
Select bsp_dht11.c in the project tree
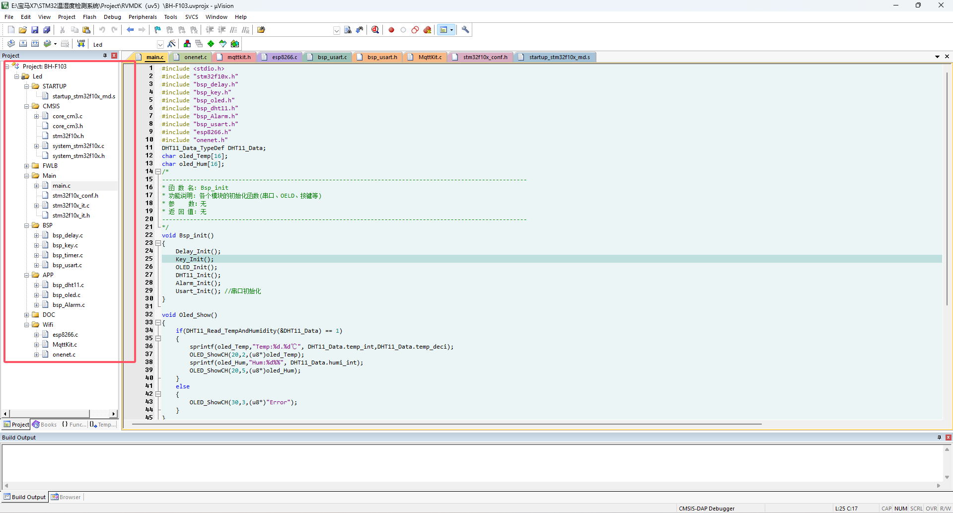click(x=68, y=285)
